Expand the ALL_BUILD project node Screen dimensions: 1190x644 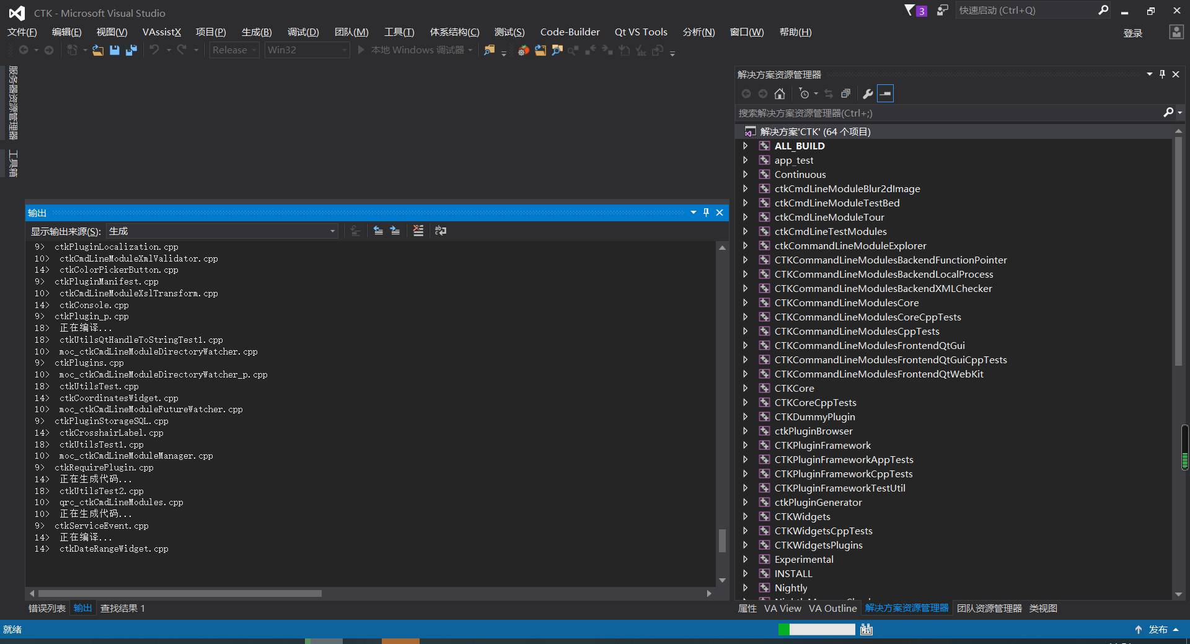click(746, 146)
